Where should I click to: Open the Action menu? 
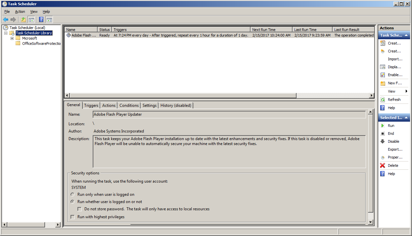[x=20, y=12]
